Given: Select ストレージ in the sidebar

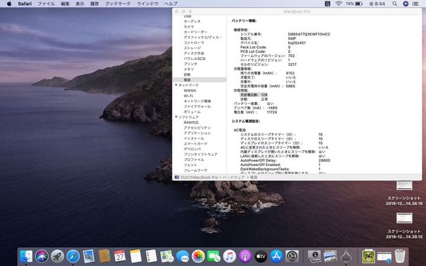Looking at the screenshot, I should pos(192,48).
